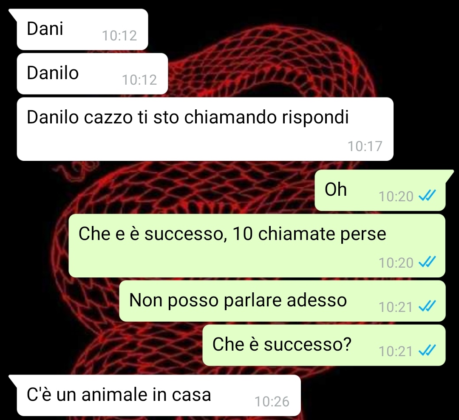Click the blue read ticks on 'Oh'

(428, 195)
